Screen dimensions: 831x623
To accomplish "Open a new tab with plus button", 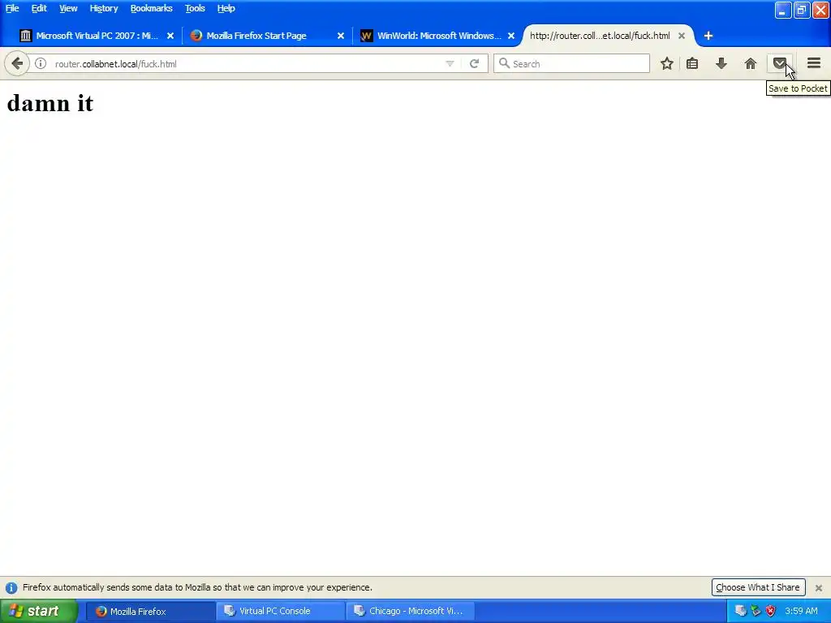I will tap(708, 36).
